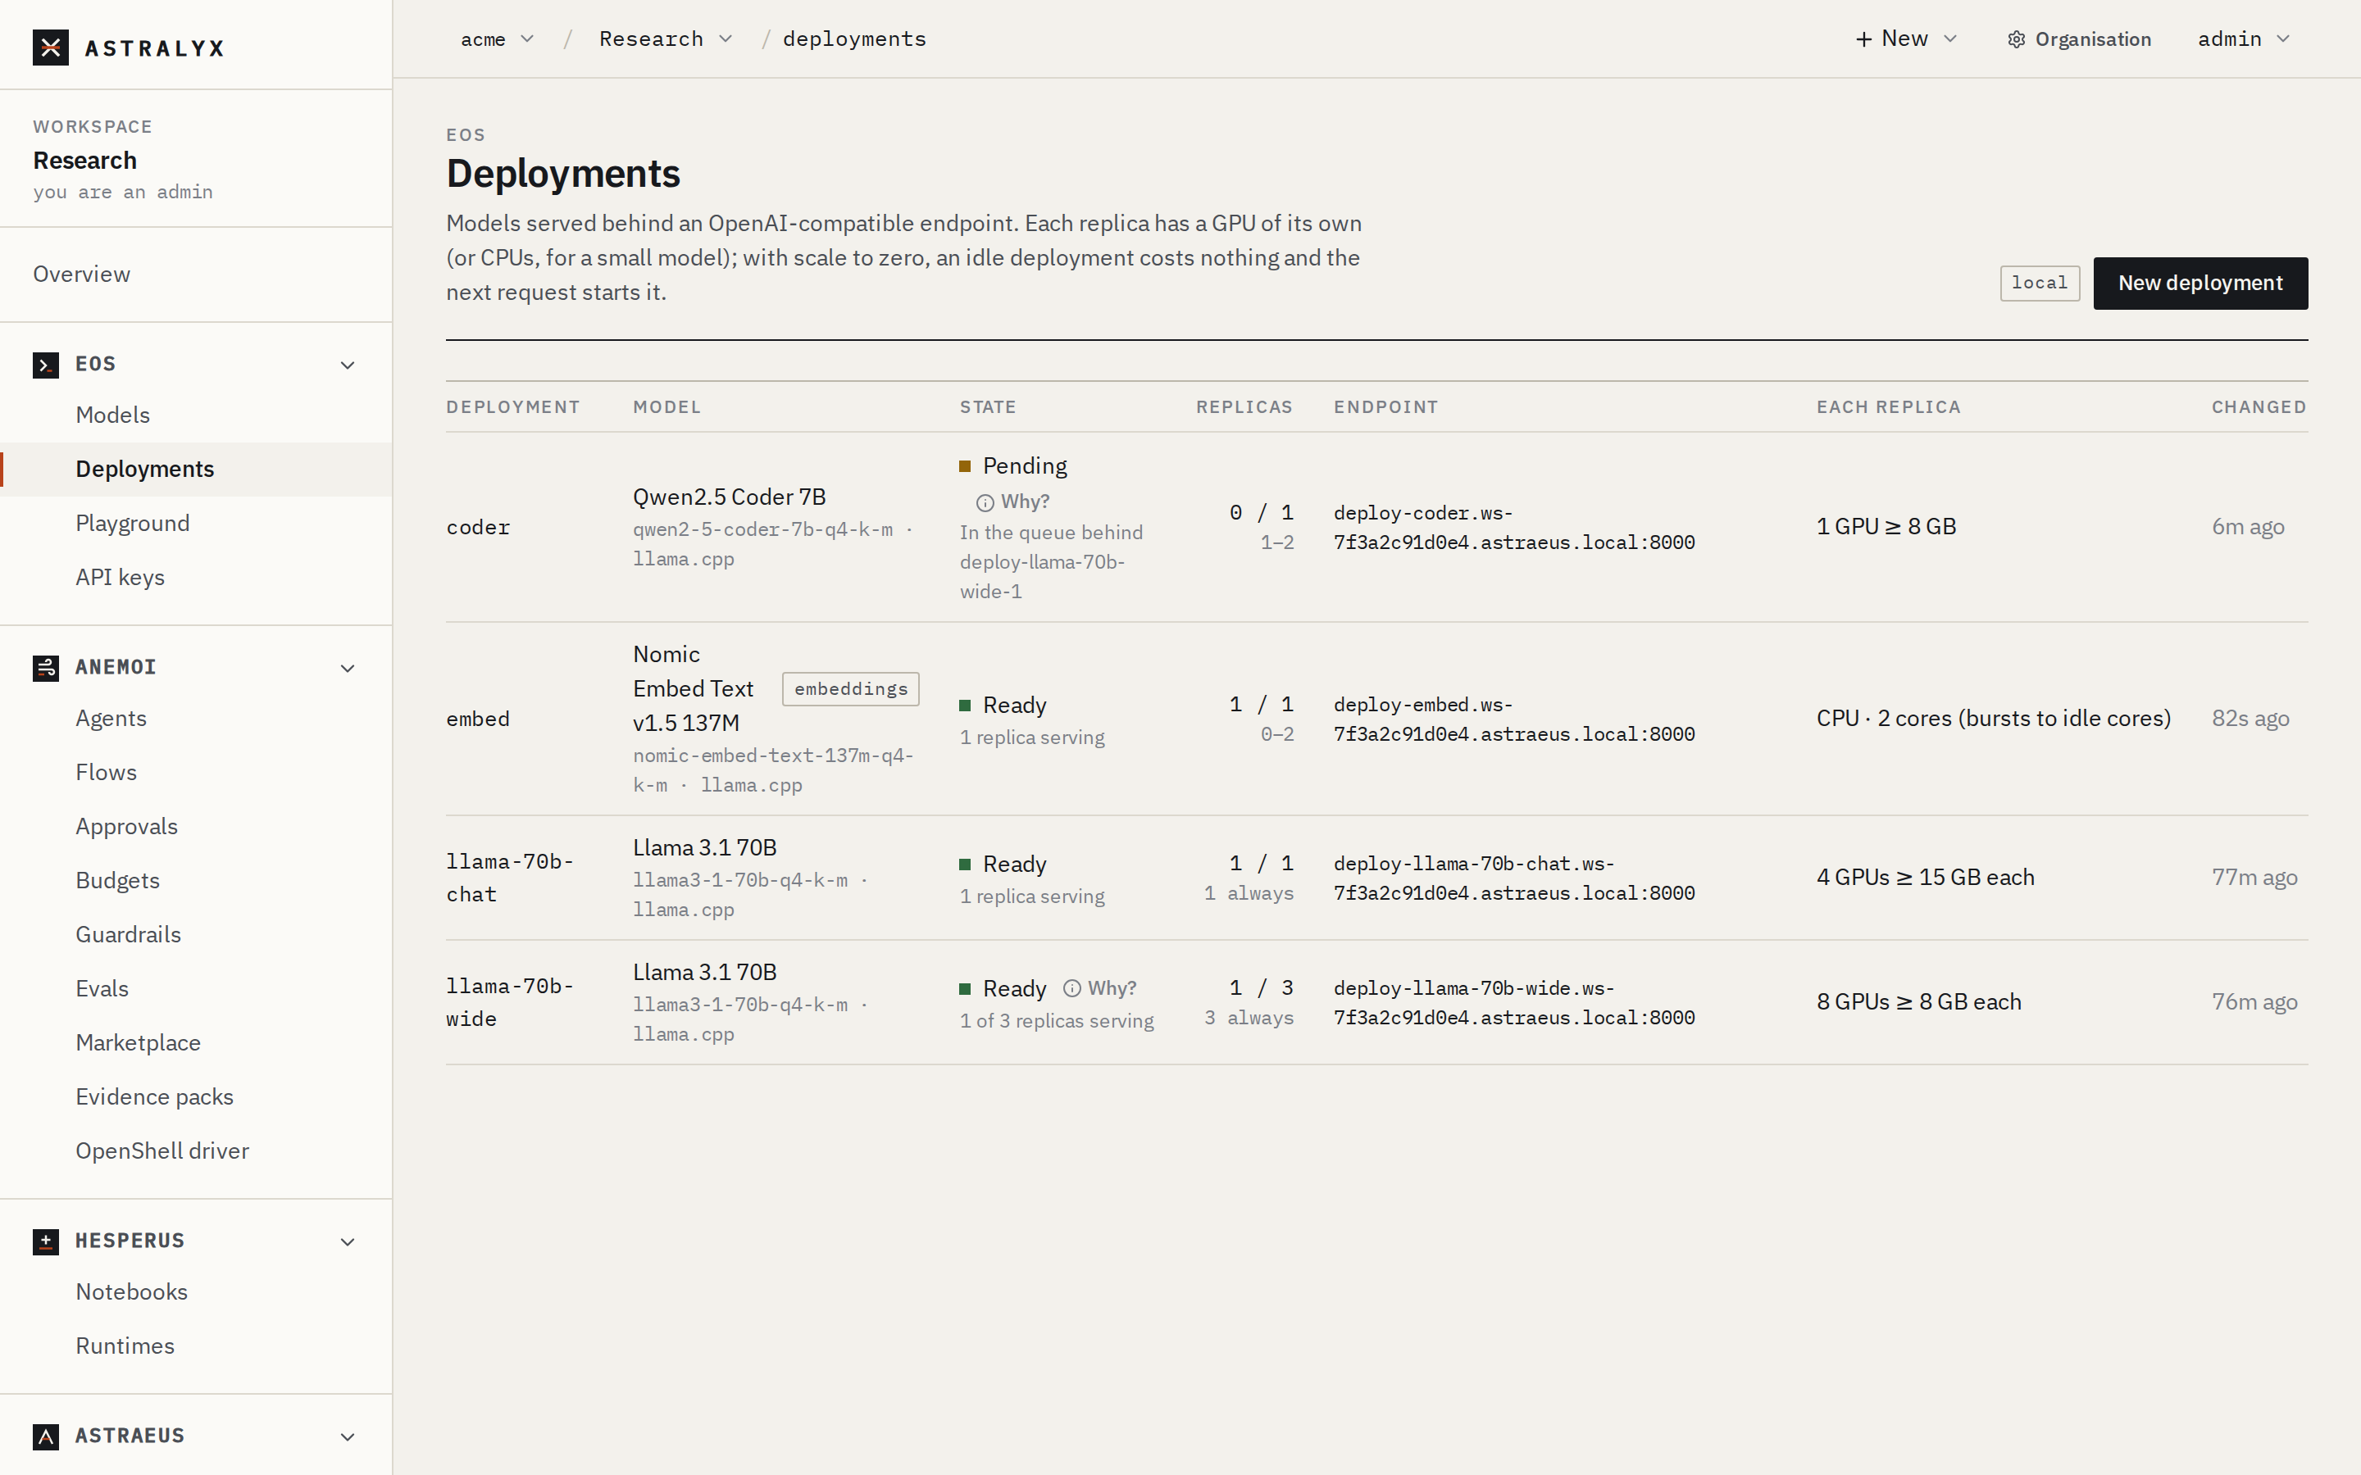Click the Organisation gear icon
This screenshot has width=2361, height=1475.
click(x=2017, y=40)
